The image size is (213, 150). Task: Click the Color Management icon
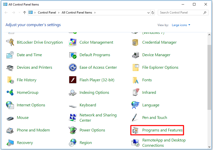73,42
